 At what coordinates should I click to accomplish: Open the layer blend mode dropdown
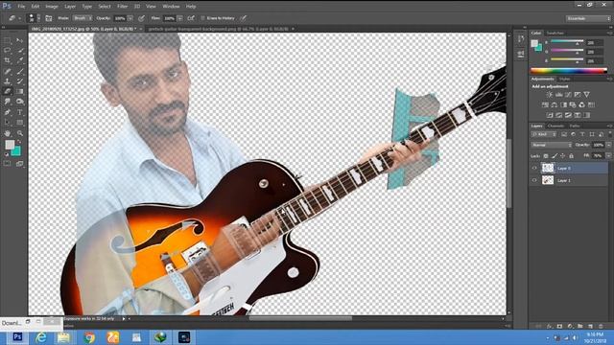coord(552,145)
